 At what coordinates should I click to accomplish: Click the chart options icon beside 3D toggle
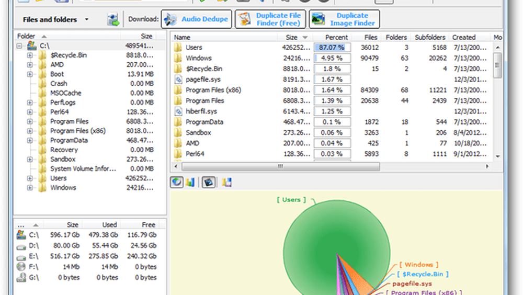pyautogui.click(x=226, y=182)
